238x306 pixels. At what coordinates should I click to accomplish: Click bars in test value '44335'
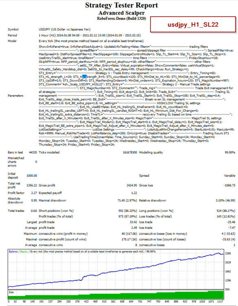pos(33,153)
